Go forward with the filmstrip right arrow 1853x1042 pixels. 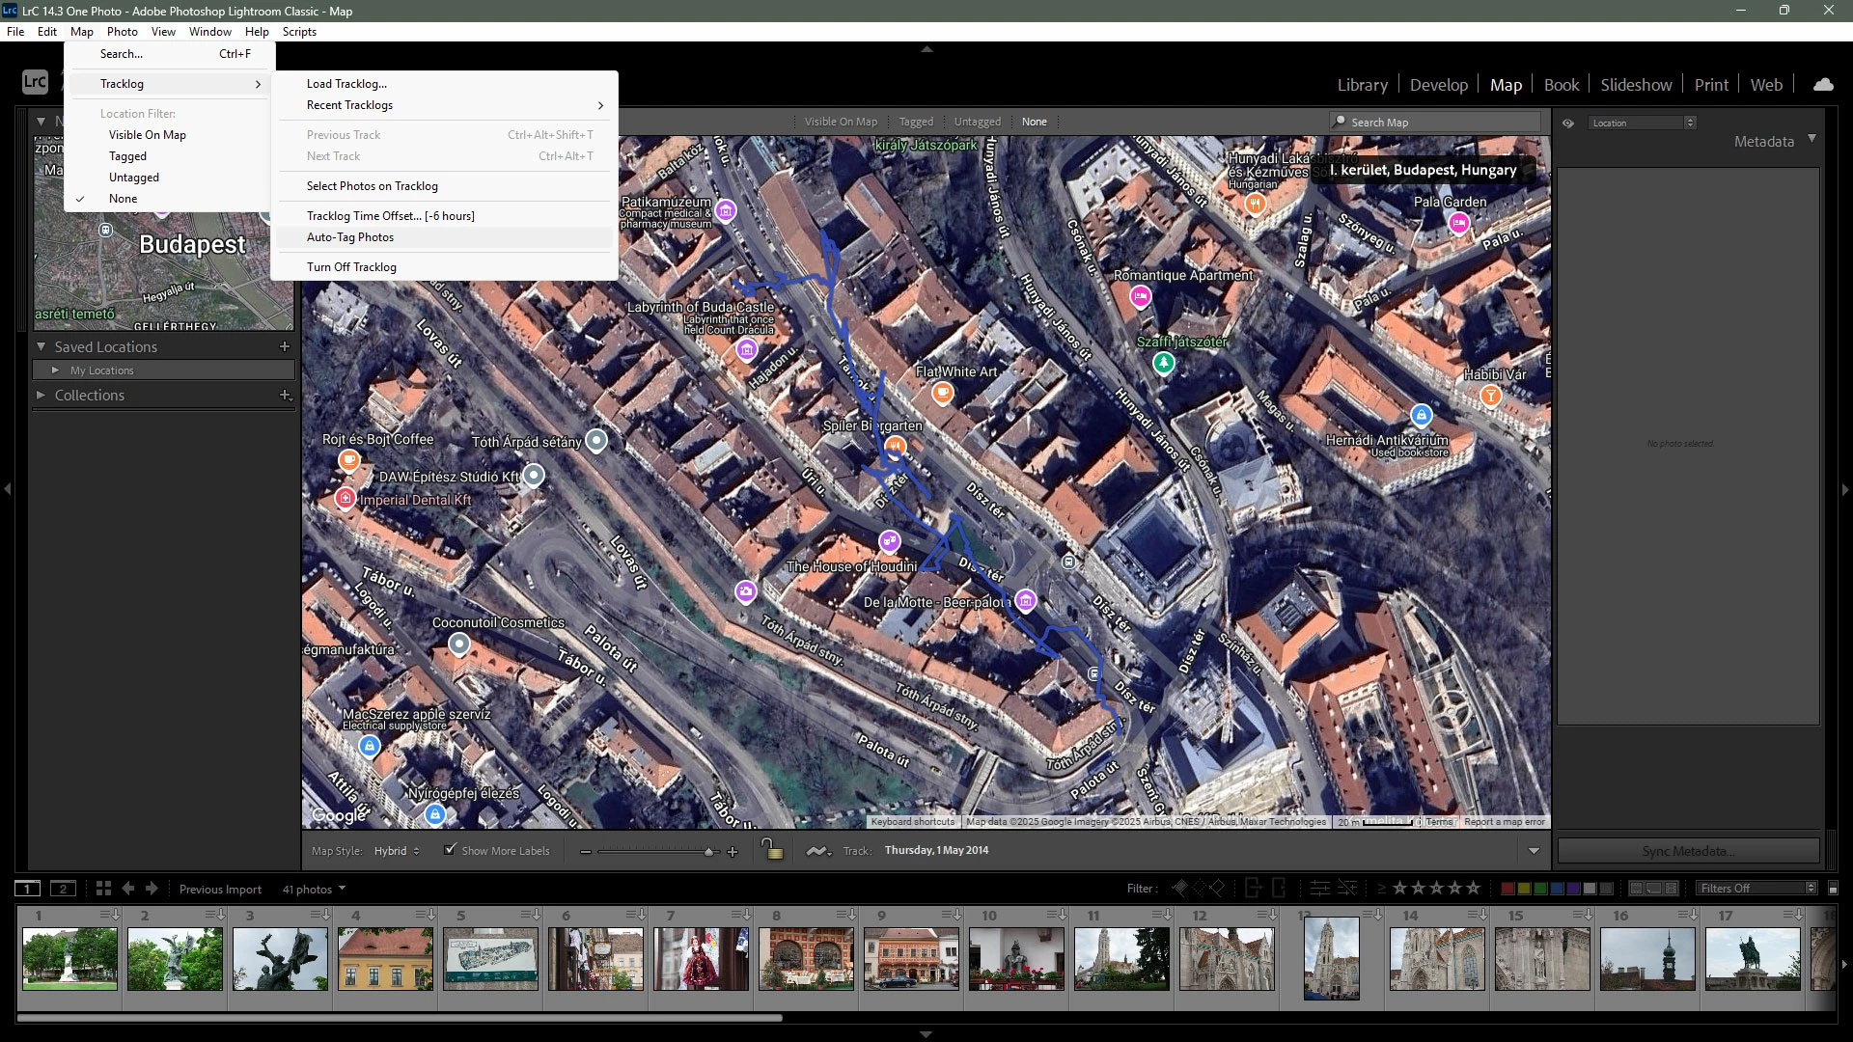[152, 889]
